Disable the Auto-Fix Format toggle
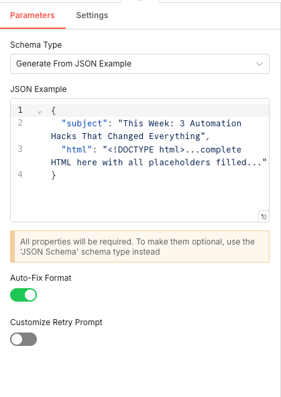This screenshot has width=281, height=397. coord(23,295)
